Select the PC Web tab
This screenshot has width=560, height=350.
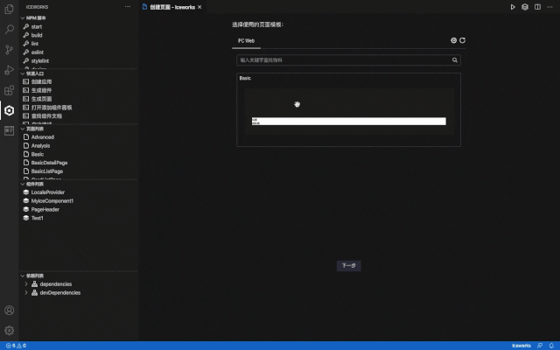click(x=246, y=41)
